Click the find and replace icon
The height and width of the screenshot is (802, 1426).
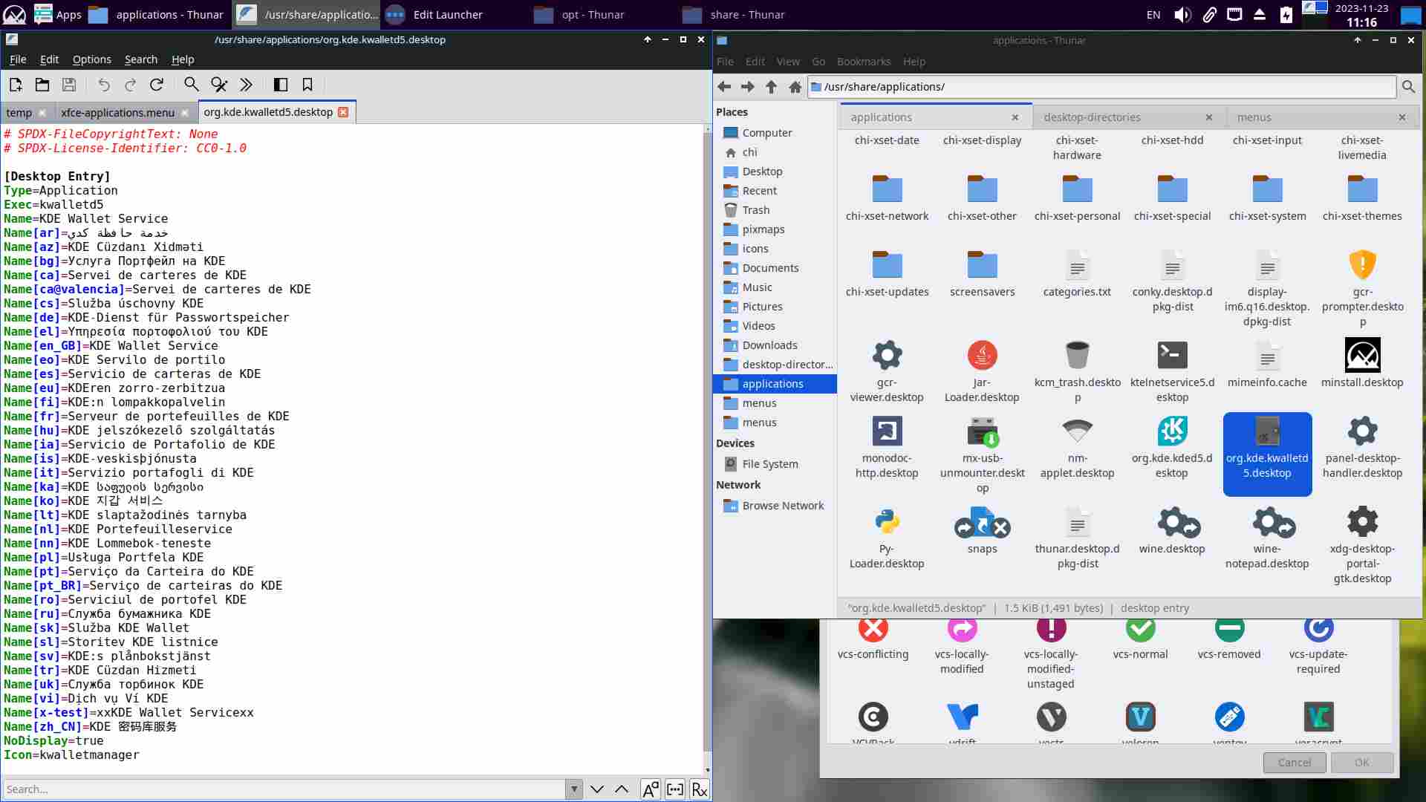pyautogui.click(x=218, y=85)
